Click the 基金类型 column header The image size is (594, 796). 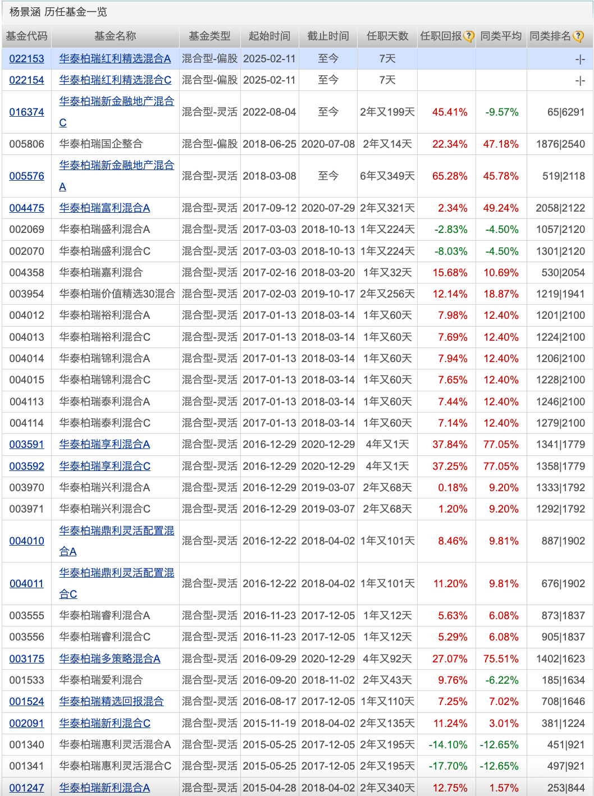[x=209, y=36]
